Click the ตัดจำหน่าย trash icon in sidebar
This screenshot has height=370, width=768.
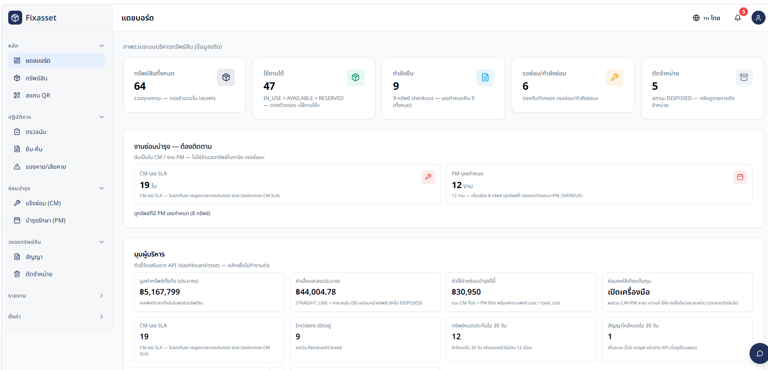(x=17, y=274)
